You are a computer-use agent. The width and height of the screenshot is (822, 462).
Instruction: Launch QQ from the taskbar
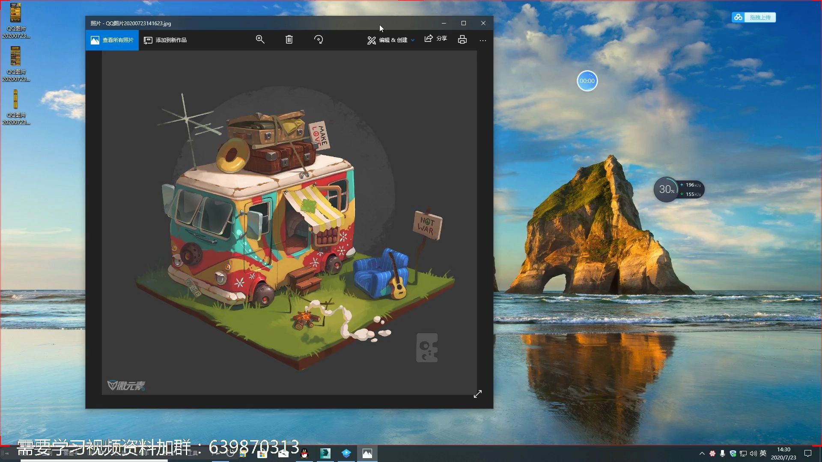pyautogui.click(x=304, y=453)
